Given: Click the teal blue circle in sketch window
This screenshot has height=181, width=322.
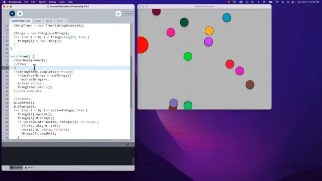Looking at the screenshot, I should coord(227,18).
